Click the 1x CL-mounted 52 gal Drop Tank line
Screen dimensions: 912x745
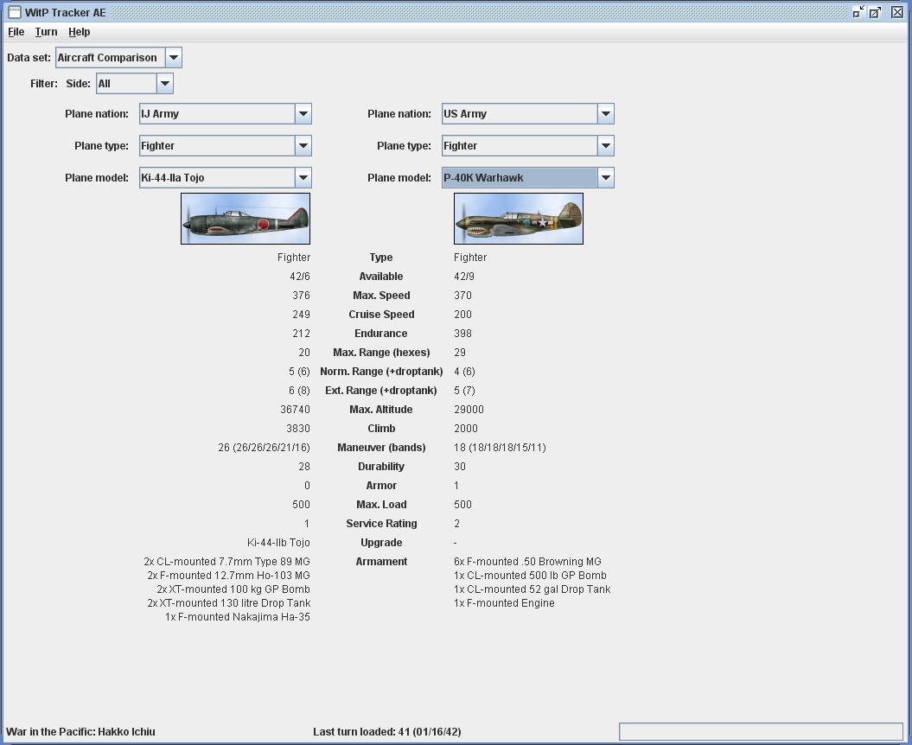[533, 589]
